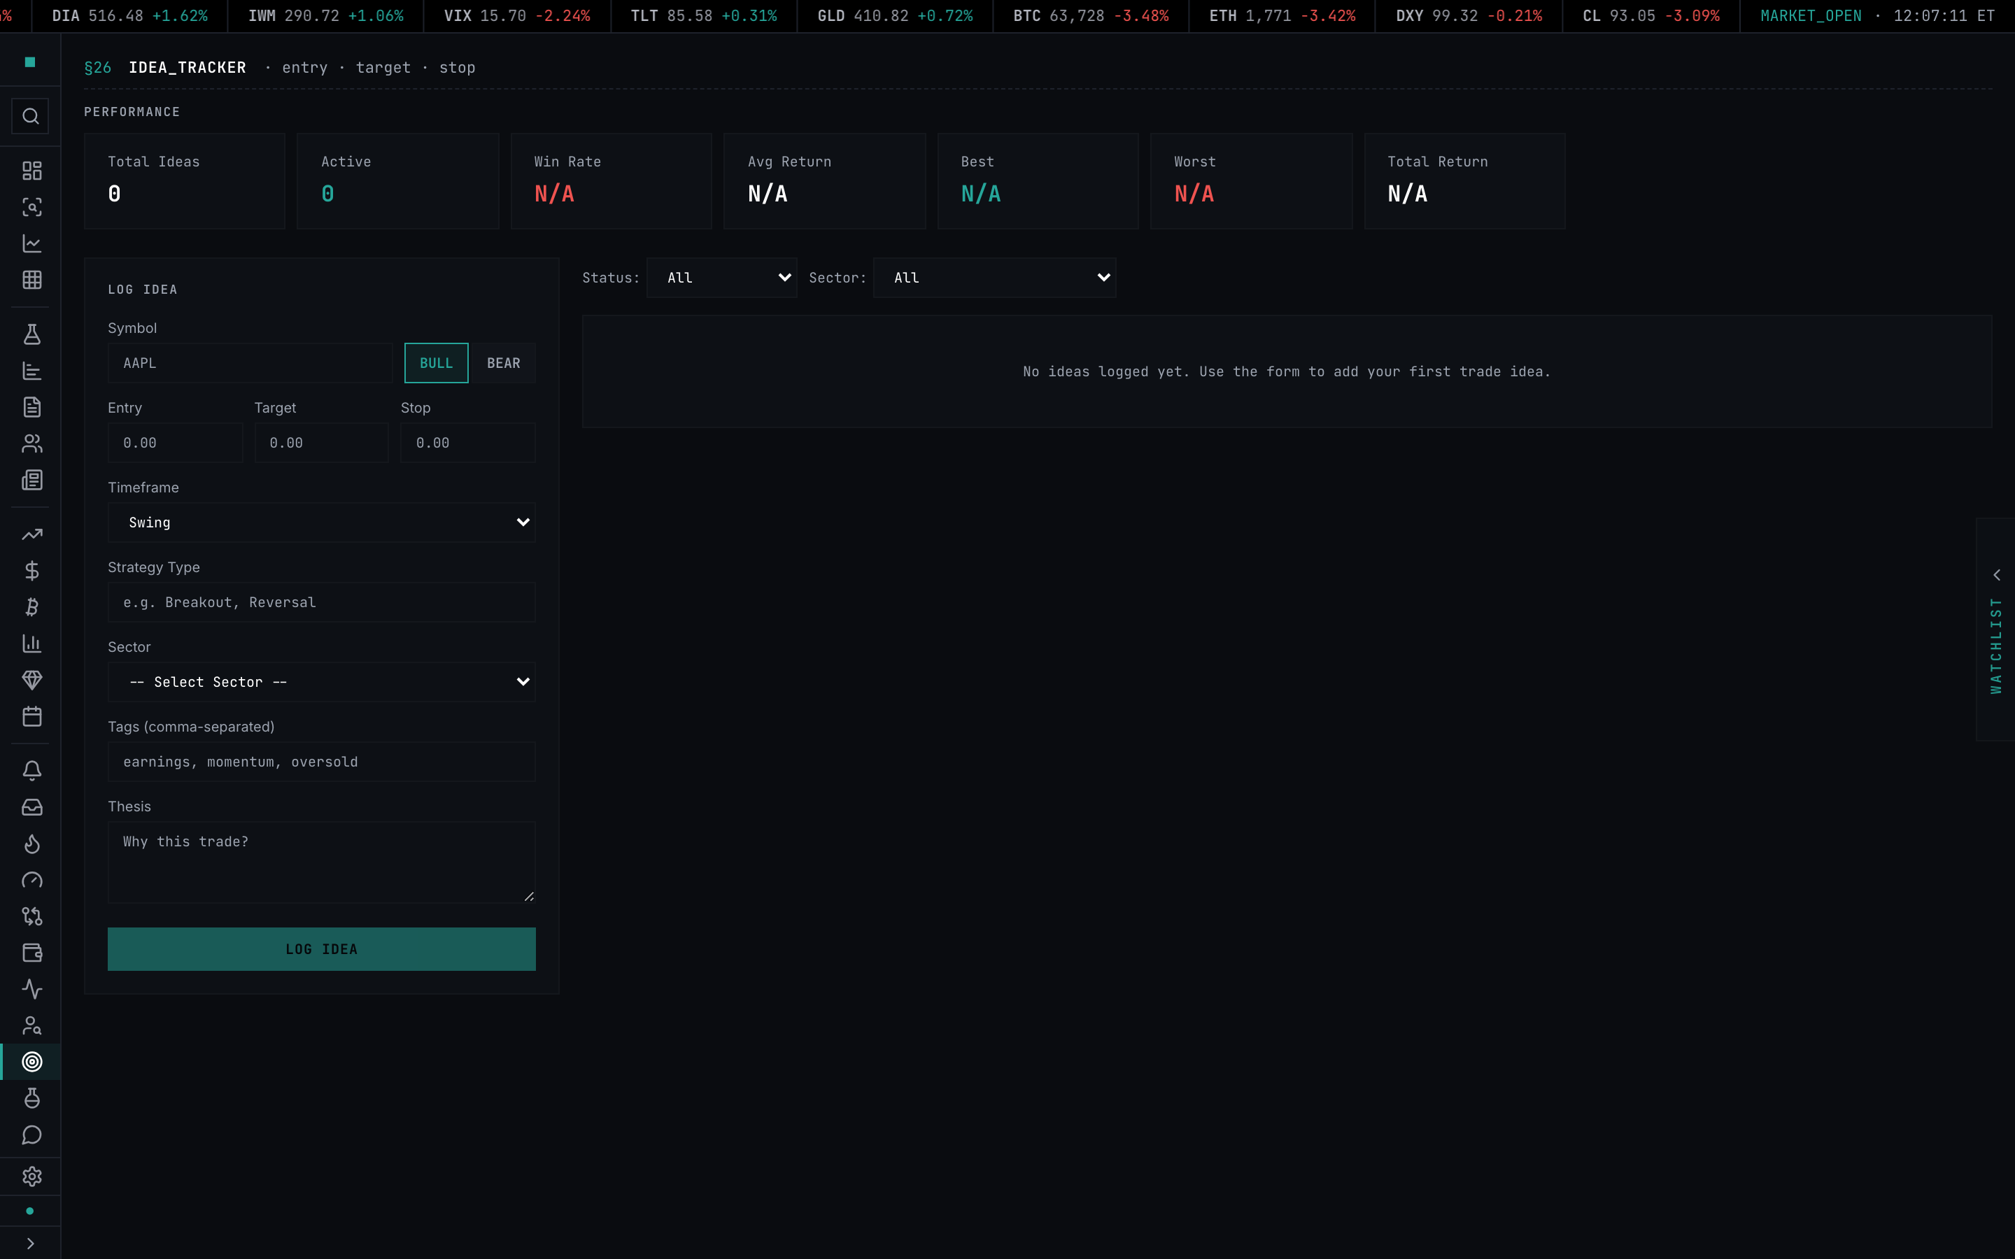Click the IWM 290.72 ticker item
2015x1259 pixels.
(325, 16)
